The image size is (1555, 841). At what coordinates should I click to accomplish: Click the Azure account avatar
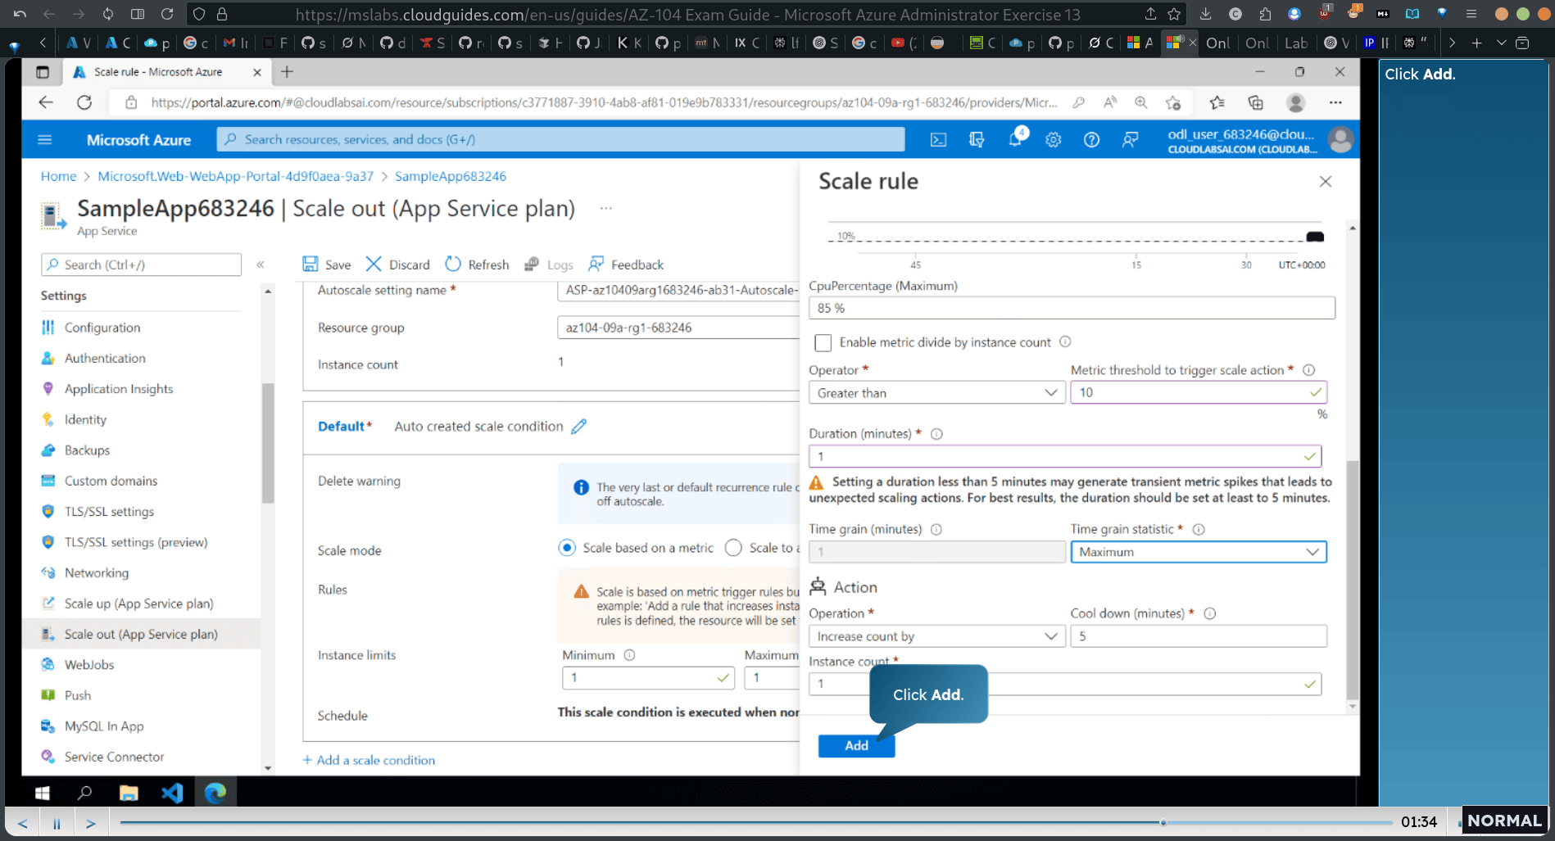[x=1340, y=140]
